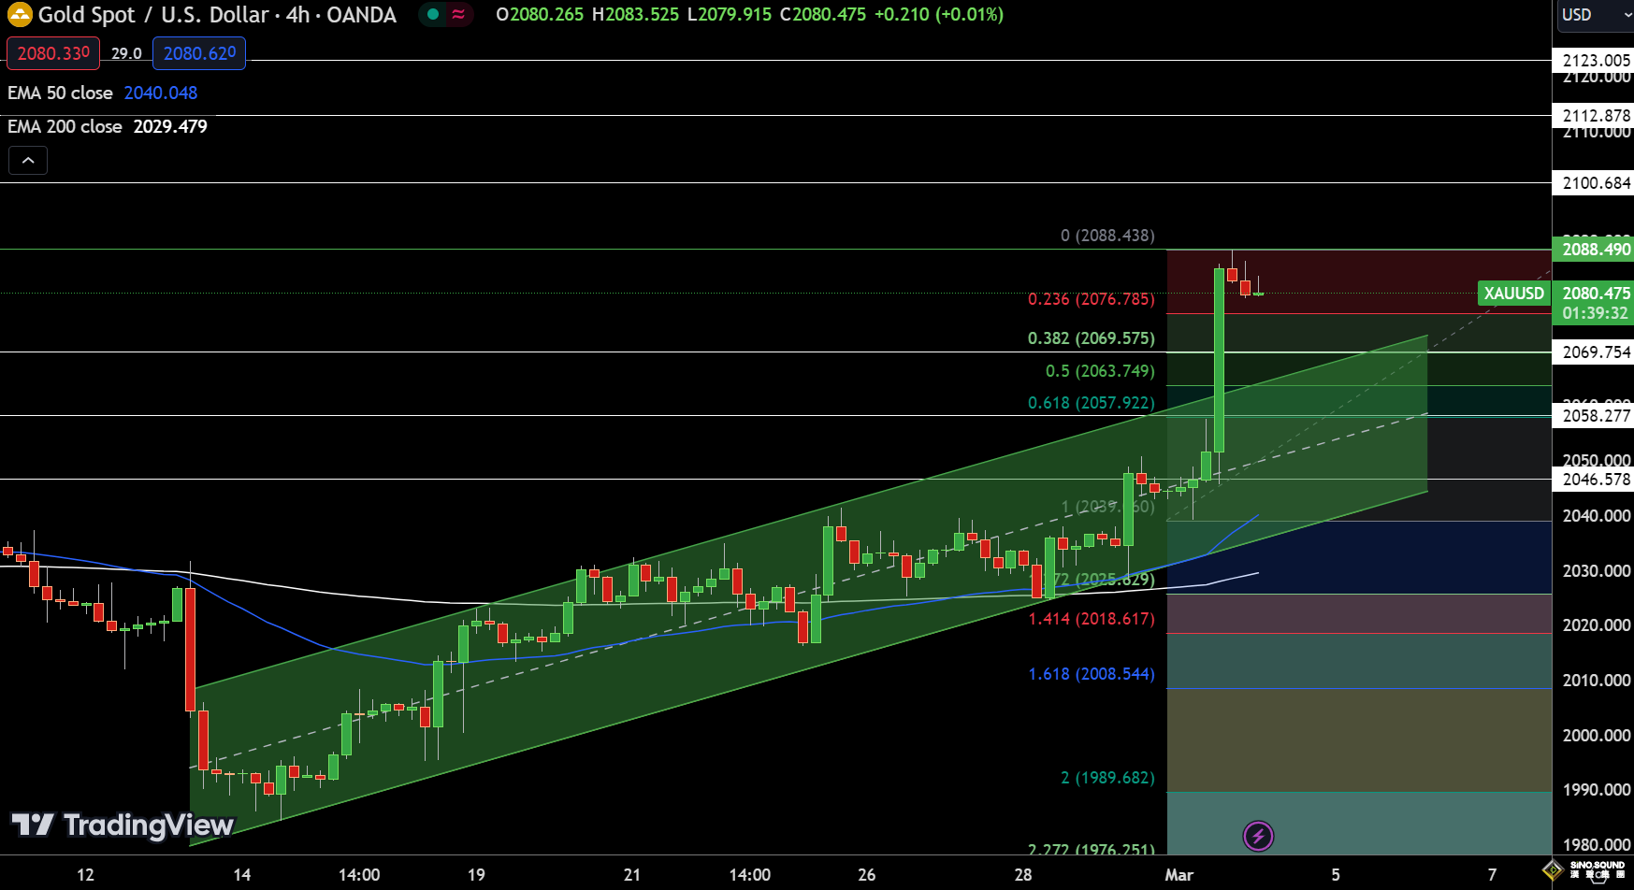The width and height of the screenshot is (1634, 890).
Task: Click the green market status dot
Action: (433, 15)
